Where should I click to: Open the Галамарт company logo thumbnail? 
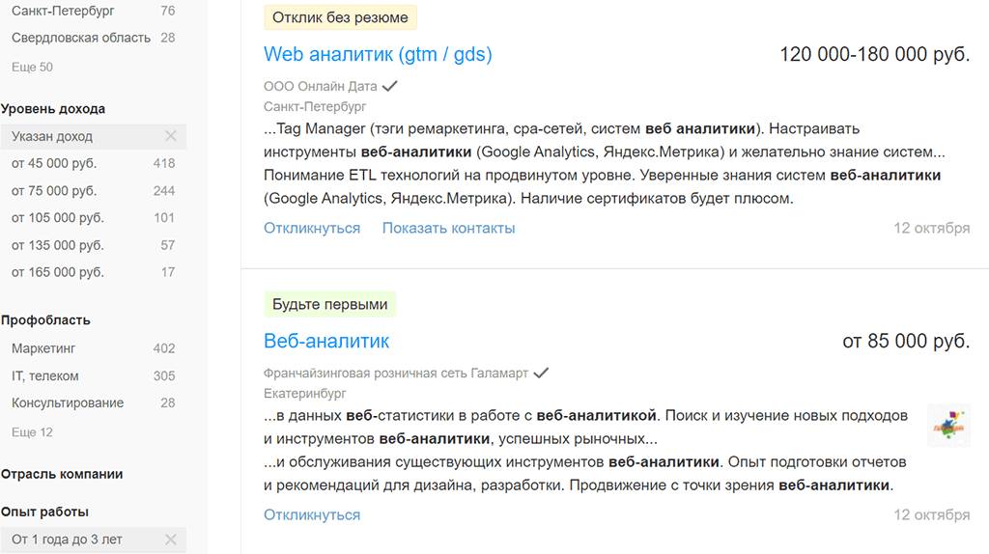click(x=947, y=425)
